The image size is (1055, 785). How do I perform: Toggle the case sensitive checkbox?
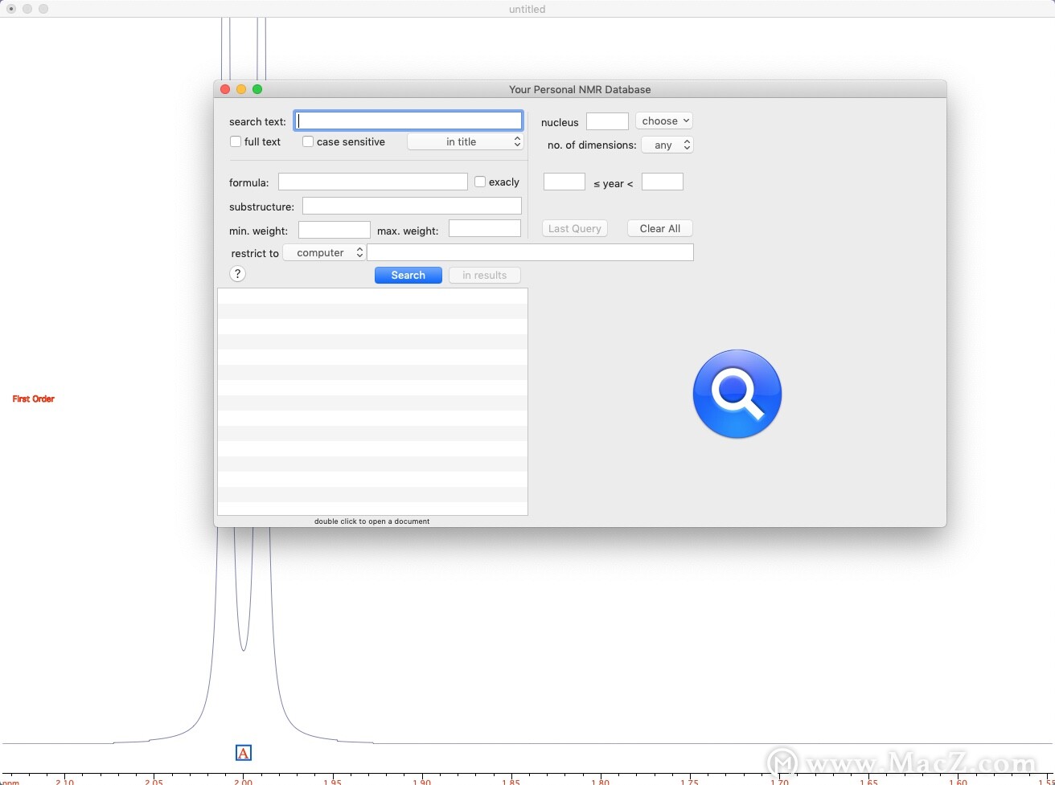pyautogui.click(x=308, y=141)
